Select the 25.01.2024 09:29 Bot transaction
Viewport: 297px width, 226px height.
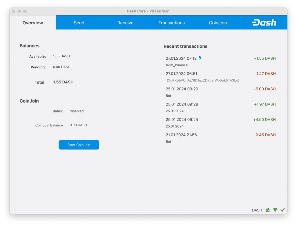coord(221,92)
